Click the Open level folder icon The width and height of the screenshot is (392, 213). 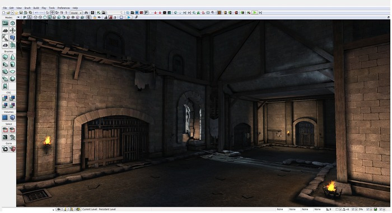click(x=8, y=13)
